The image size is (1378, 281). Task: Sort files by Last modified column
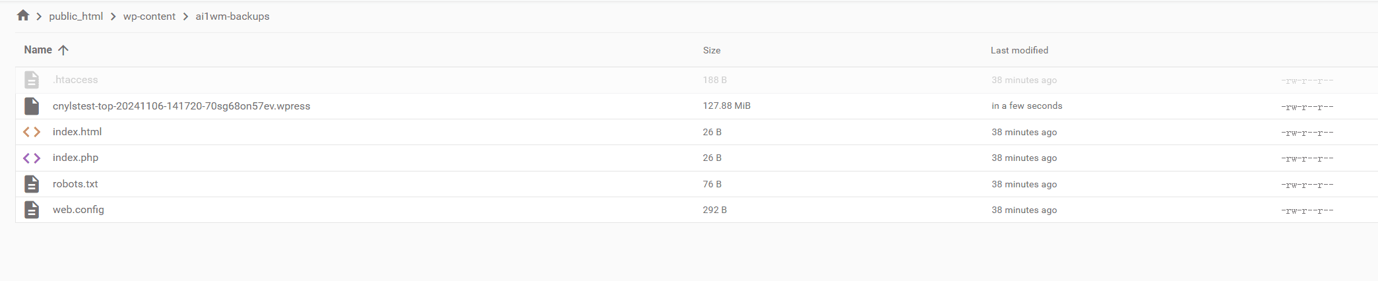click(1019, 50)
